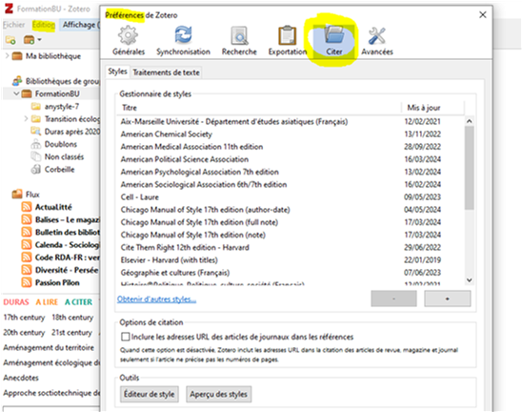This screenshot has width=522, height=412.
Task: Open the Synchronisation preferences pane
Action: pyautogui.click(x=183, y=41)
